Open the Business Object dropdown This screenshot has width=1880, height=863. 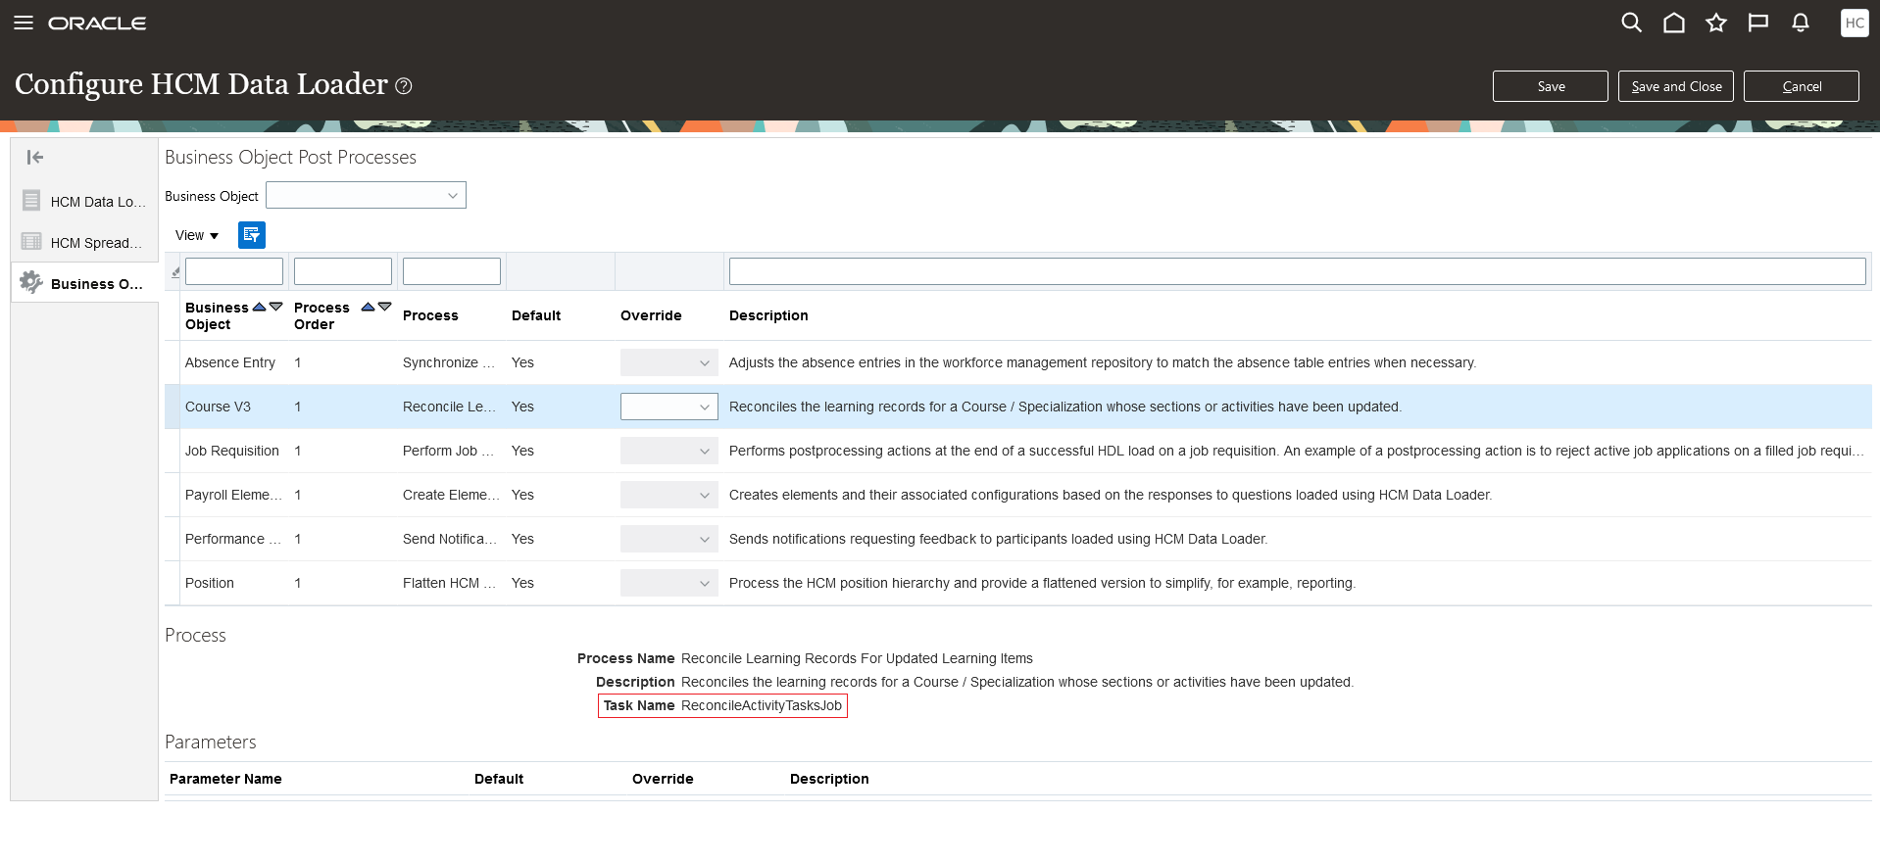click(x=366, y=195)
